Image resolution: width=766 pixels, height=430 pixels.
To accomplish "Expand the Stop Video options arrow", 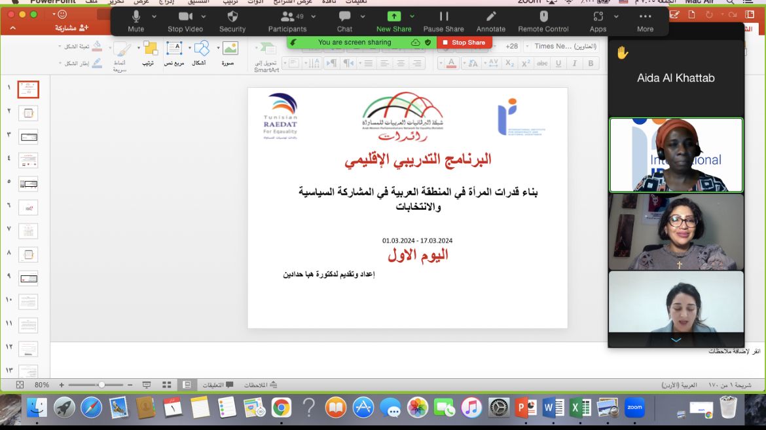I will [x=203, y=16].
